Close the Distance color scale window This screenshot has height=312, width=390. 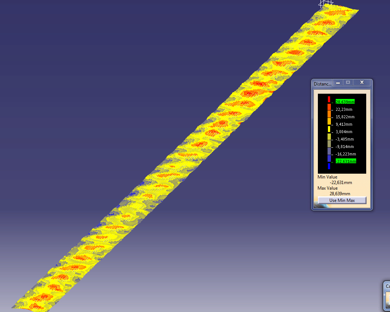coord(362,83)
